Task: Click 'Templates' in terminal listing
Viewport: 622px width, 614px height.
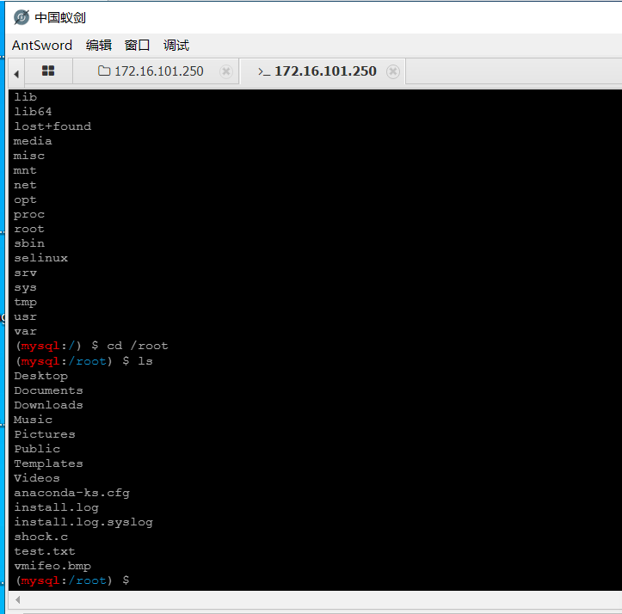Action: click(x=48, y=464)
